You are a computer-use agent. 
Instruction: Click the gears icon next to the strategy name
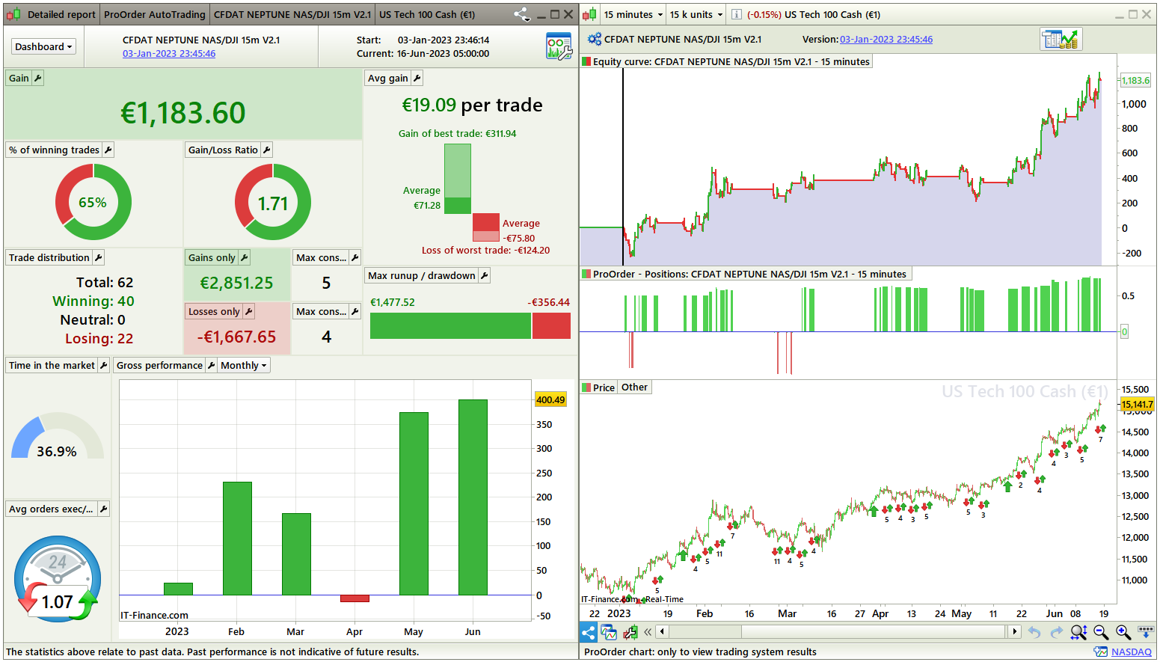pyautogui.click(x=595, y=39)
